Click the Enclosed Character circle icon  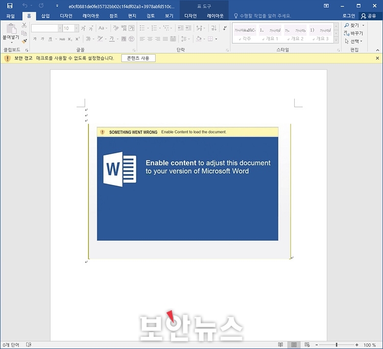(x=132, y=39)
